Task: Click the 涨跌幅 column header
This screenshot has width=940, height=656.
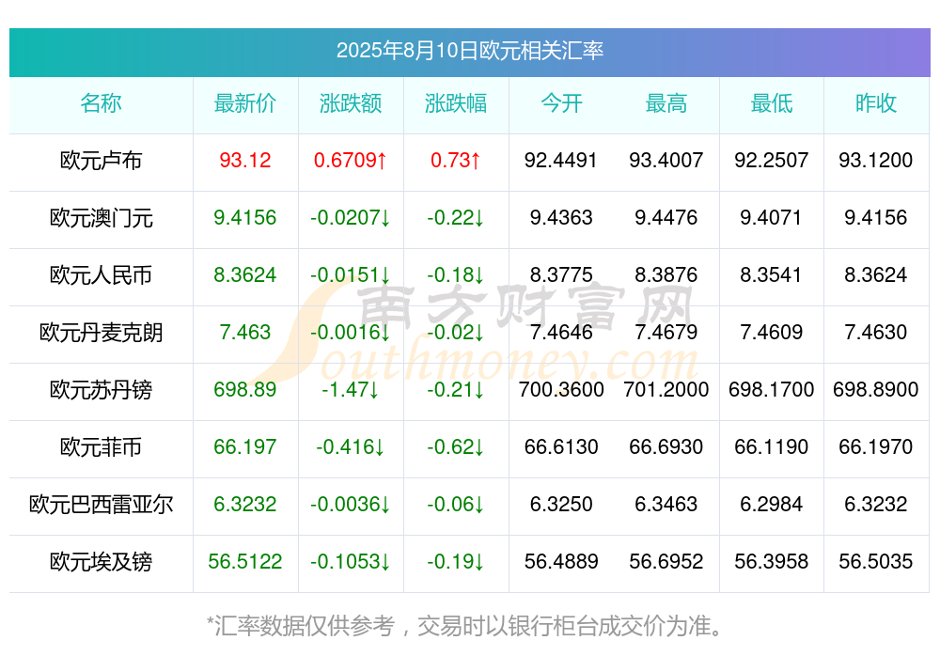Action: coord(456,103)
